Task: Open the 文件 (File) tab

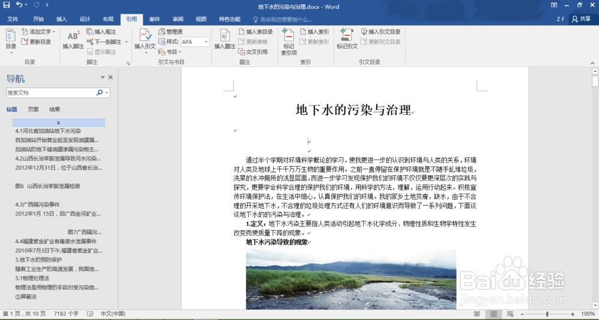Action: 13,19
